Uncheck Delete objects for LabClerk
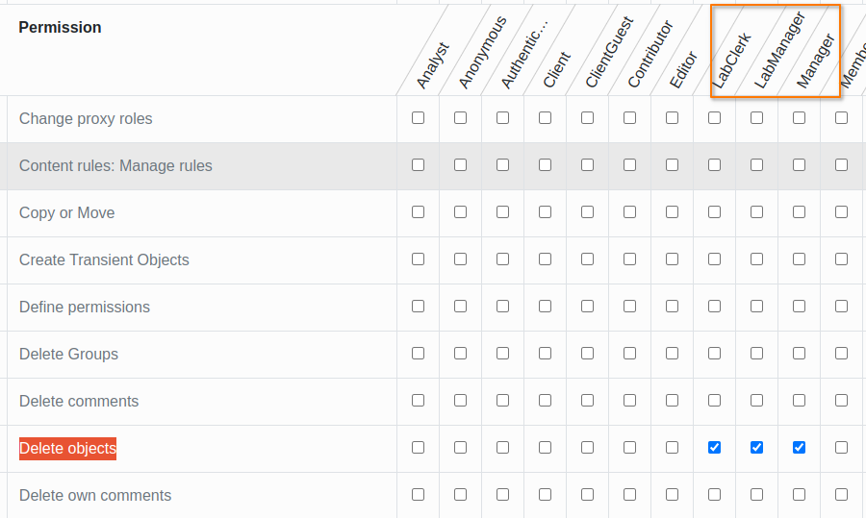 714,447
